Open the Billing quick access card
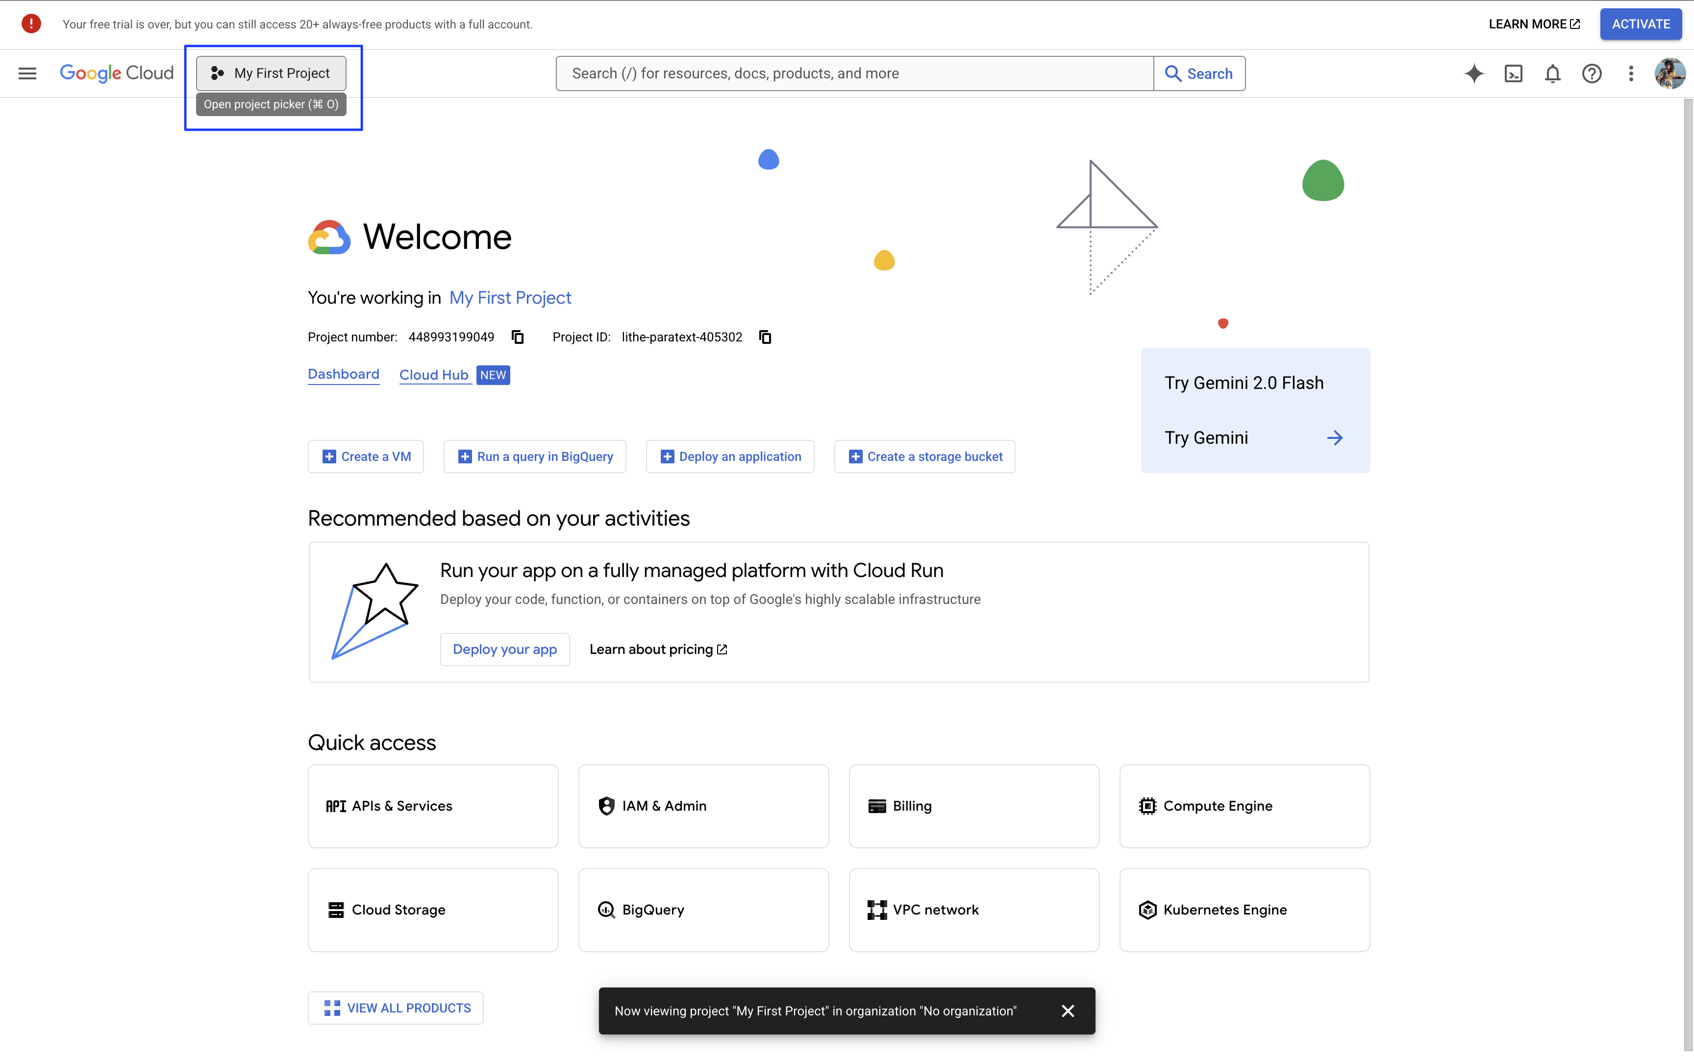1694x1058 pixels. pyautogui.click(x=973, y=806)
